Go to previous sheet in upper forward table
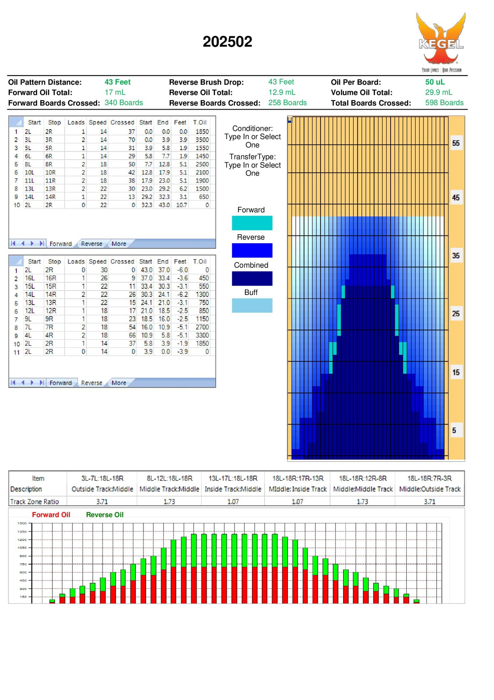Viewport: 494px width, 700px height. coord(23,243)
